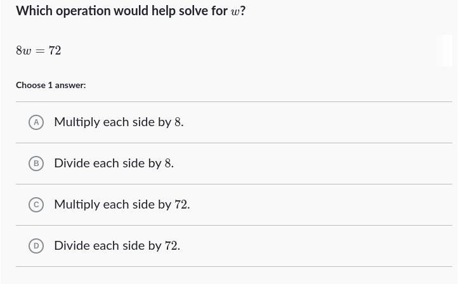This screenshot has height=284, width=458.
Task: Click the circled letter A icon
Action: (36, 122)
